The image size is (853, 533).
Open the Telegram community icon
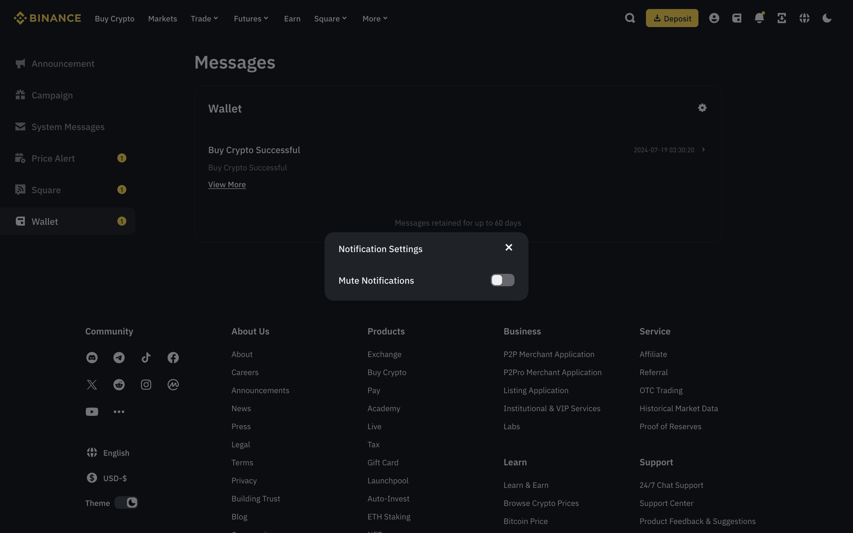119,358
